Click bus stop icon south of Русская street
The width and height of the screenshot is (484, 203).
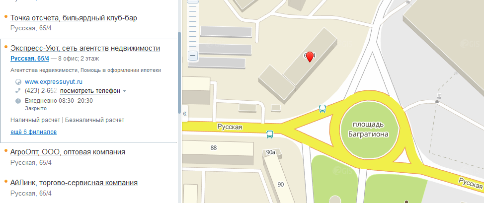(270, 134)
